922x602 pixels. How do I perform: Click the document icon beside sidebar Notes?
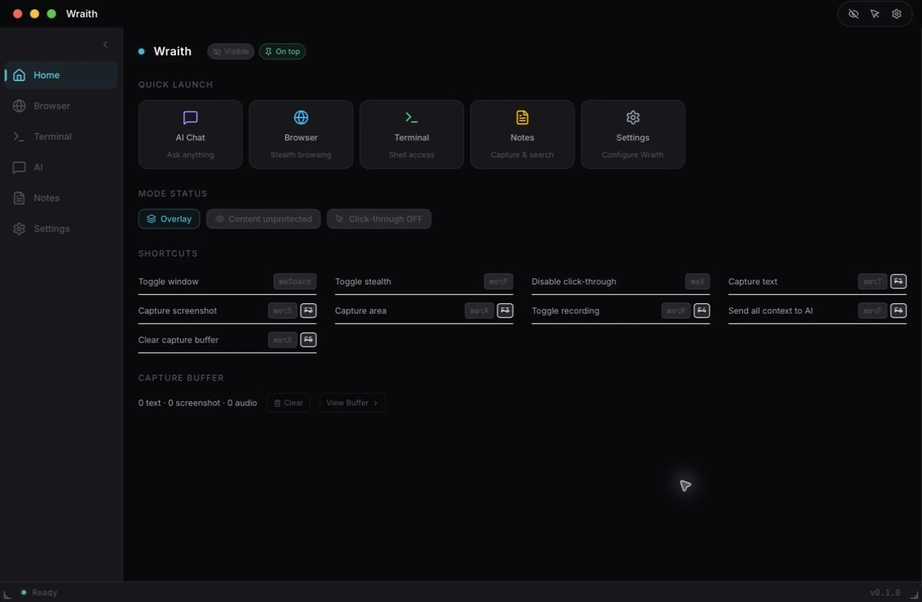(x=19, y=198)
